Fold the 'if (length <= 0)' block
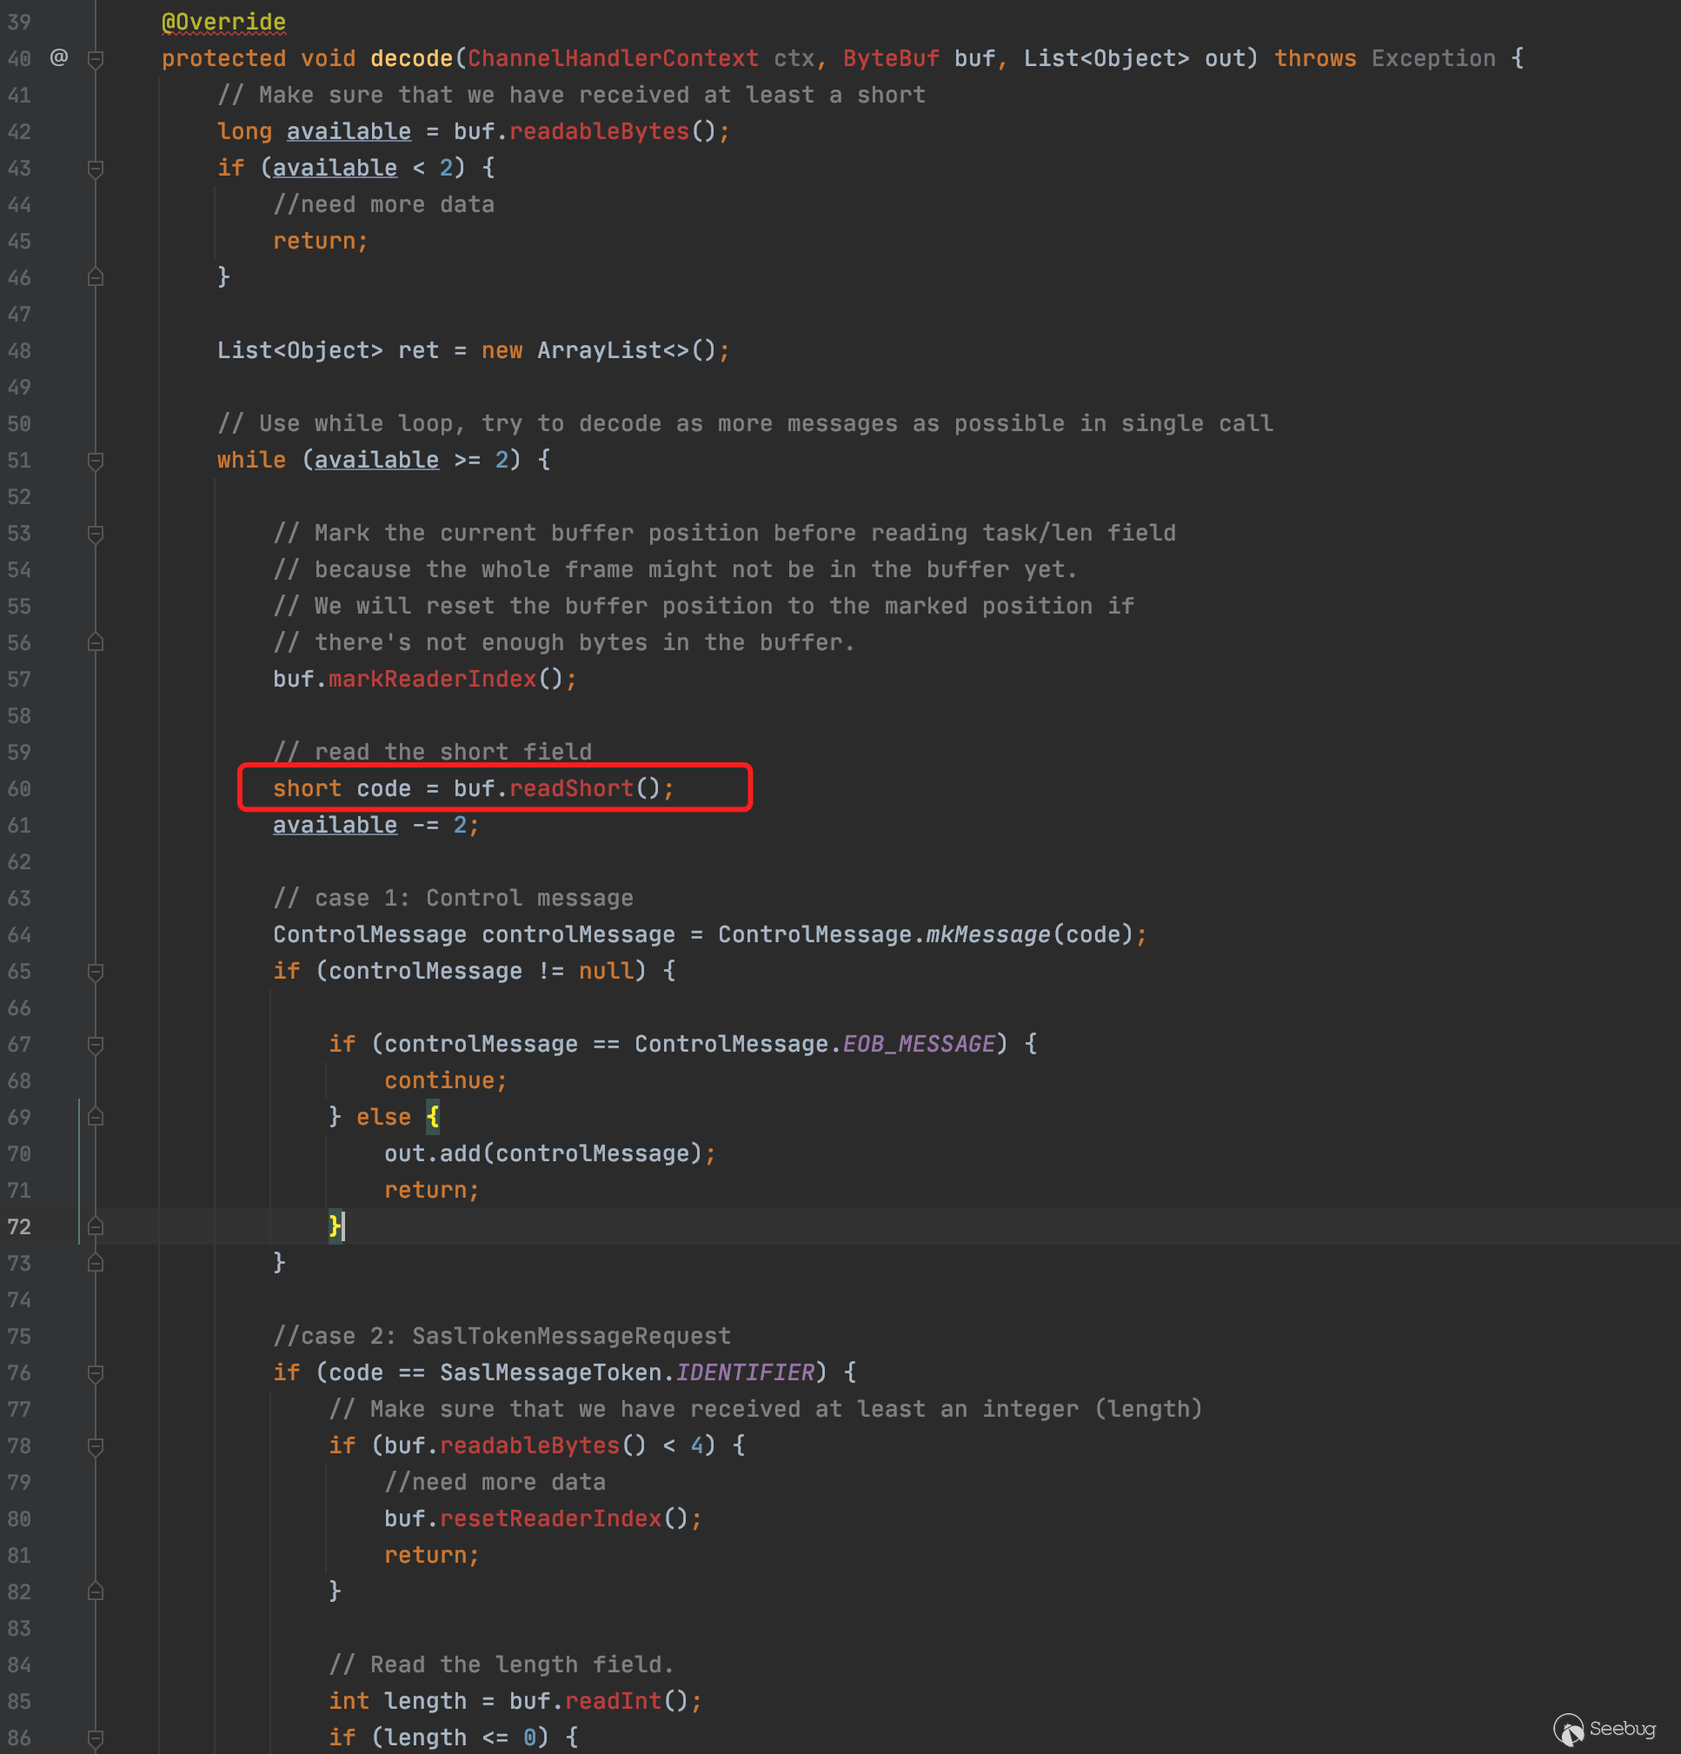Screen dimensions: 1681x1754 (x=96, y=1737)
